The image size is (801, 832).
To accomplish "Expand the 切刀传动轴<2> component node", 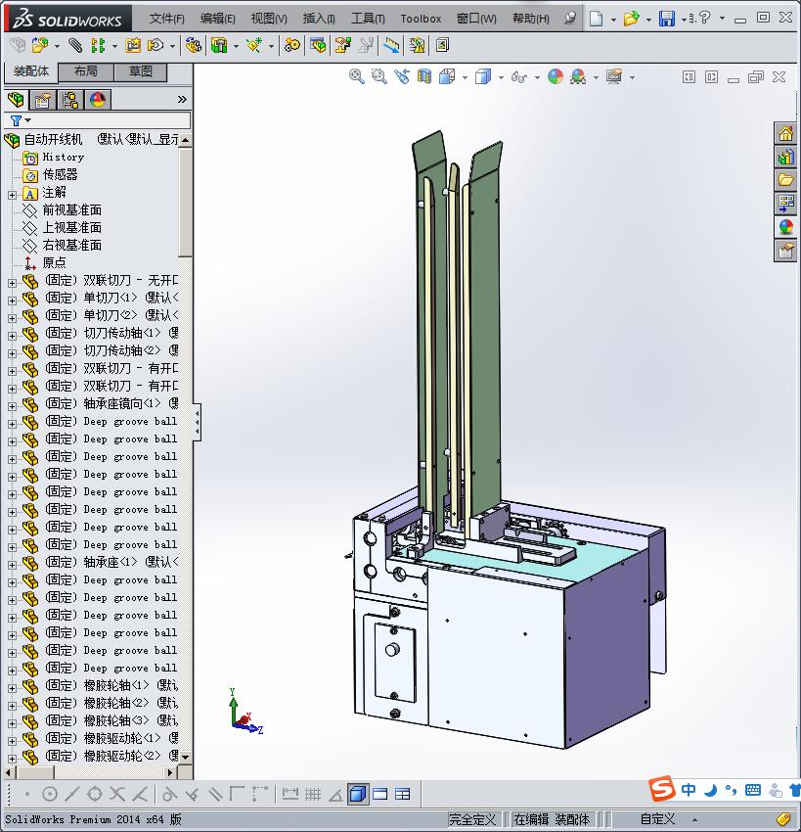I will coord(12,353).
